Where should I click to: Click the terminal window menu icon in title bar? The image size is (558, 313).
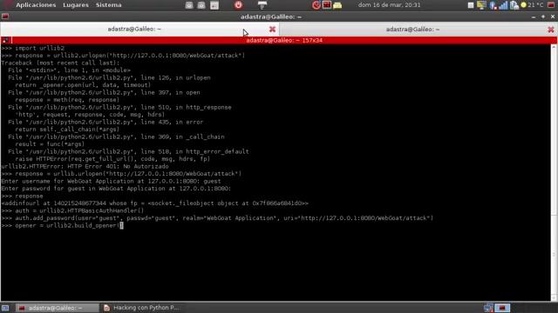pos(5,17)
